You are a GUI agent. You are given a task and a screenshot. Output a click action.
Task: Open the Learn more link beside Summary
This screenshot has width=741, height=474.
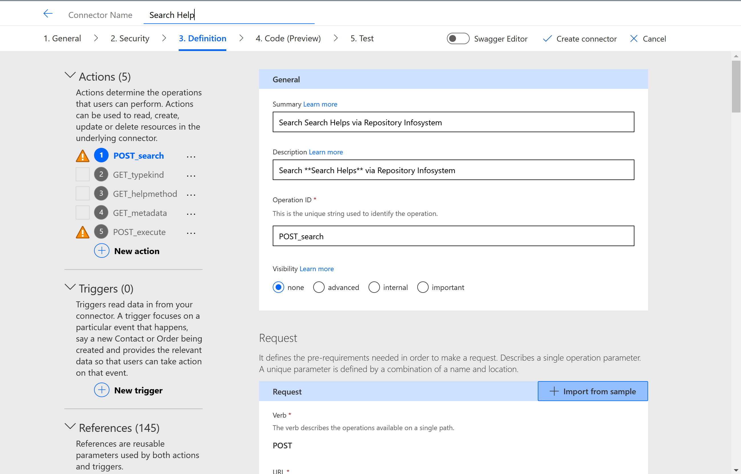(320, 104)
